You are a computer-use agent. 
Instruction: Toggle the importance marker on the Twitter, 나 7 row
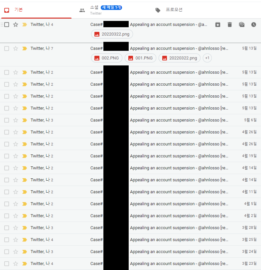[25, 48]
